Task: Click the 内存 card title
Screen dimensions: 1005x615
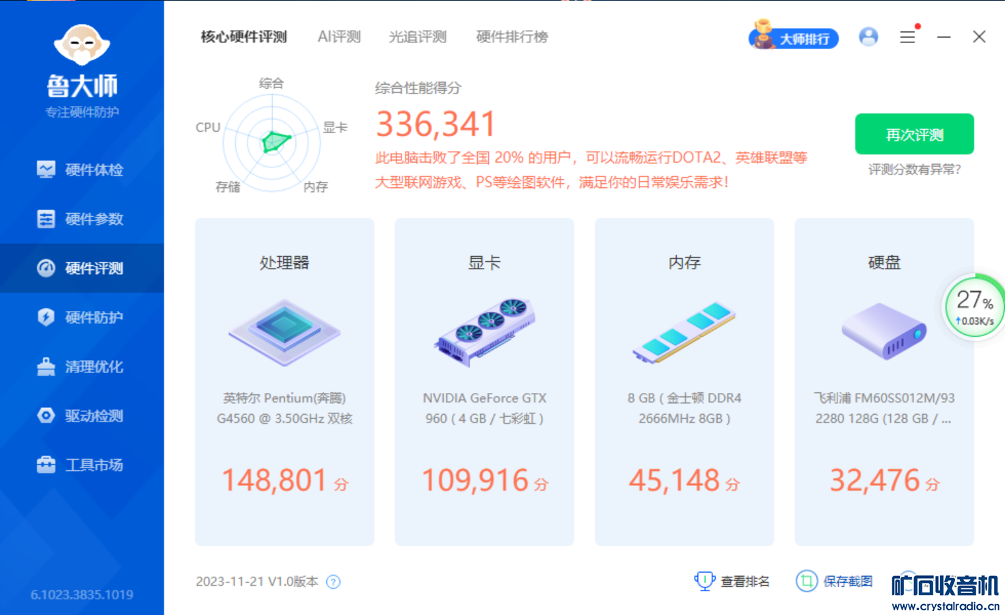Action: pos(684,262)
